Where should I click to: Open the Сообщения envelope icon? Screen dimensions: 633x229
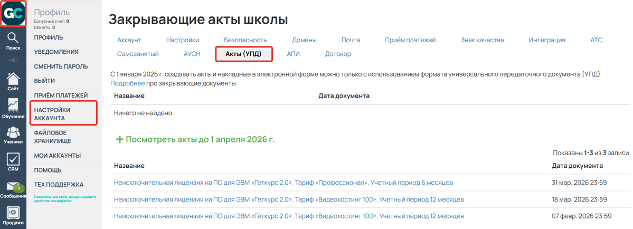pos(13,188)
